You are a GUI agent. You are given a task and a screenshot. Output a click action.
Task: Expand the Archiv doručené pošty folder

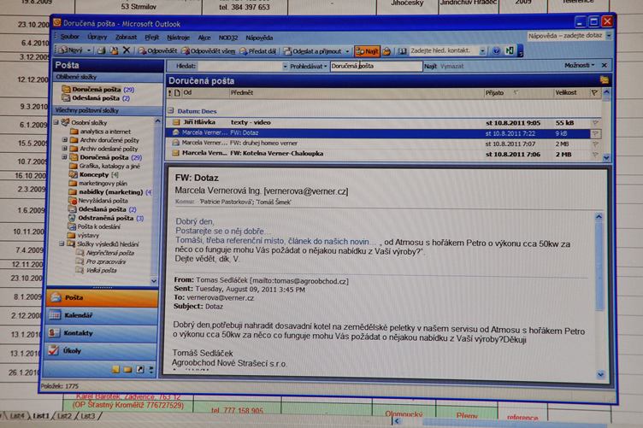pos(65,139)
